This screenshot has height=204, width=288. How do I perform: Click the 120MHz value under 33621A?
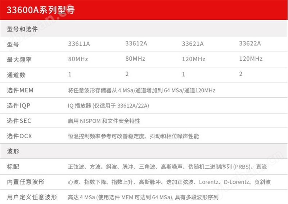point(194,59)
